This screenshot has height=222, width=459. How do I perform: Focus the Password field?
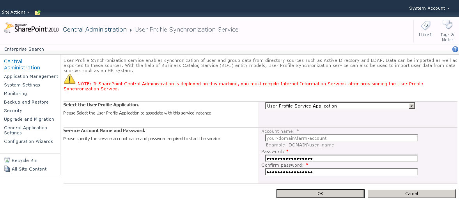pos(341,158)
